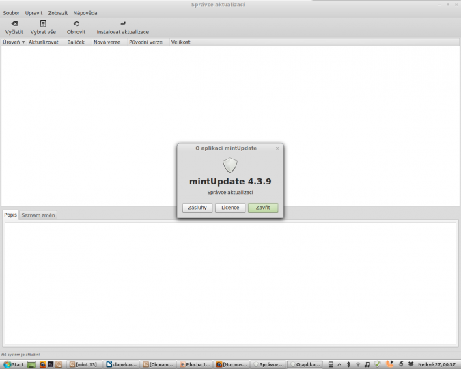Viewport: 461px width, 369px height.
Task: Switch to the Seznam změn tab
Action: [38, 215]
